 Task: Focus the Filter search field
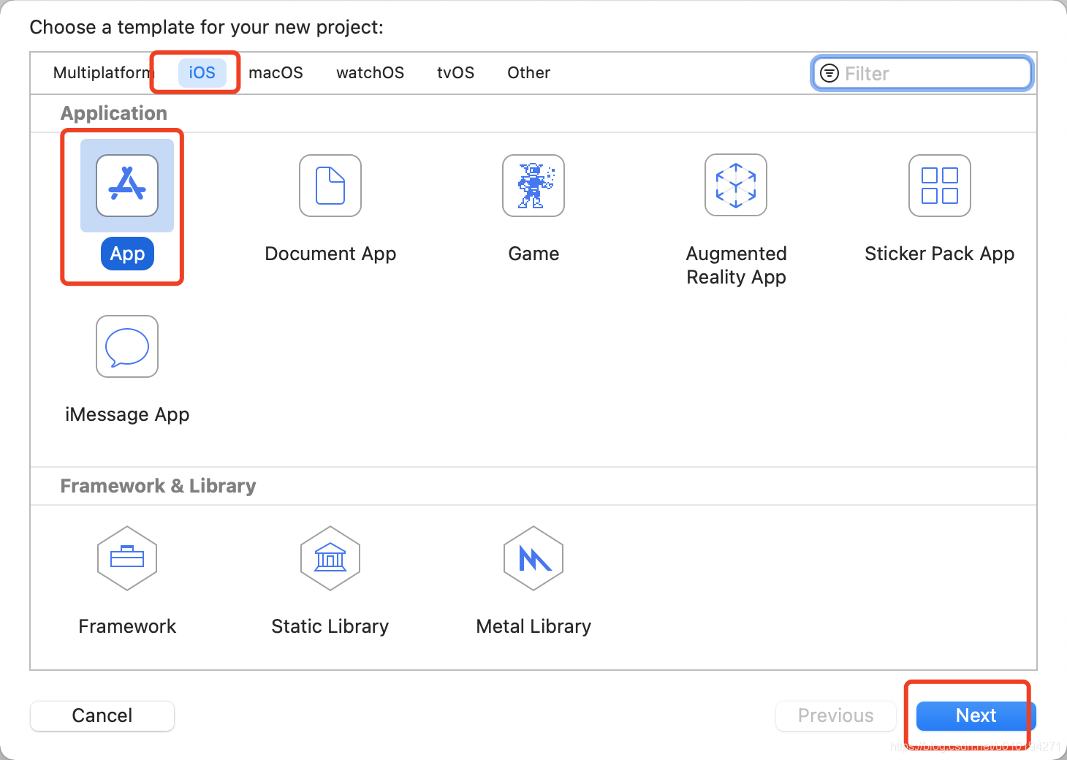coord(922,73)
